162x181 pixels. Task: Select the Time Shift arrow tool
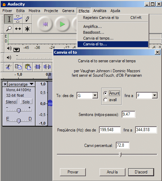pyautogui.click(x=18, y=29)
